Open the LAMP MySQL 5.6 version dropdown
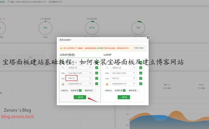Screen dimensions: 209x129 (x=123, y=68)
